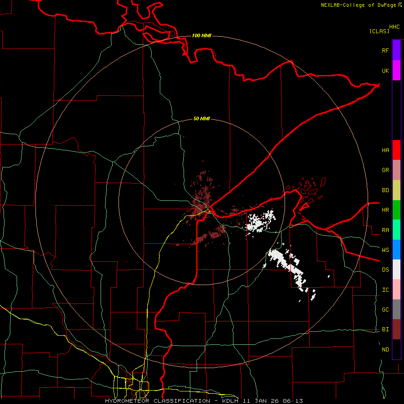Click the HR legend label
The image size is (404, 404).
[x=385, y=210]
